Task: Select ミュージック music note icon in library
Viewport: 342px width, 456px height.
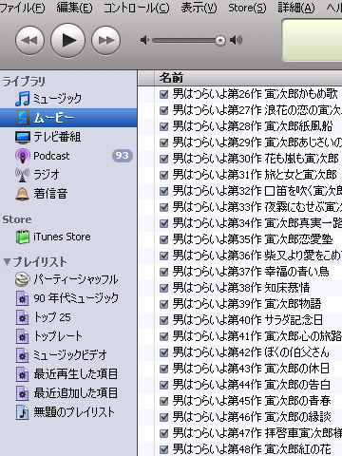Action: point(23,99)
